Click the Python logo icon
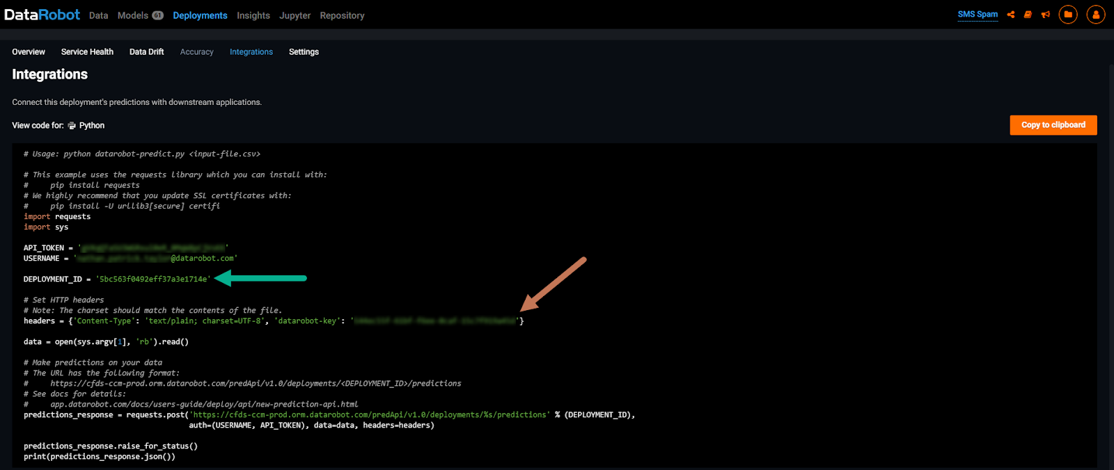 coord(72,126)
